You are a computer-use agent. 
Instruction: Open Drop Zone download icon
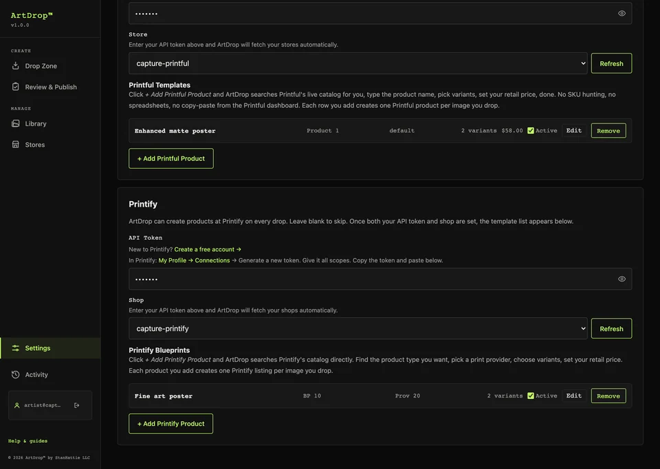pos(16,65)
